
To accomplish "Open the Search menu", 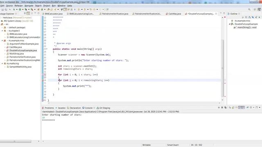I will click(x=38, y=6).
